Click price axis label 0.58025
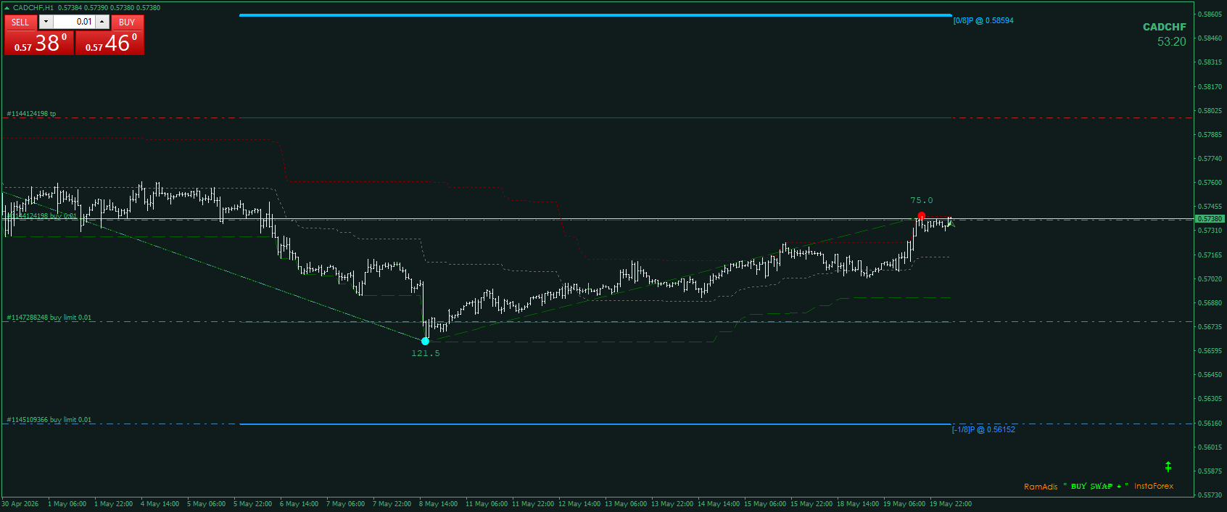 point(1210,111)
